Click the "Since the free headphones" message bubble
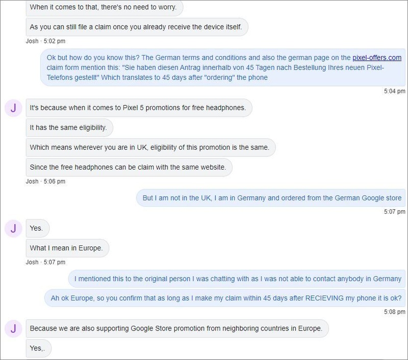Viewport: 408px width, 360px height. pyautogui.click(x=131, y=166)
